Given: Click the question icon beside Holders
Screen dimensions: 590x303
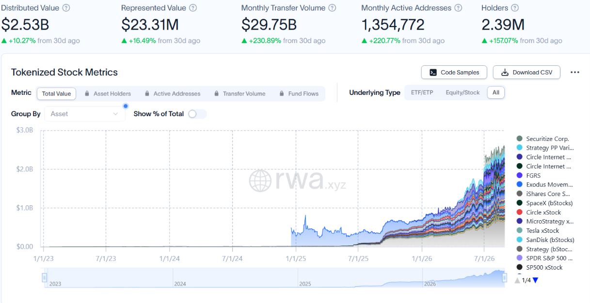Looking at the screenshot, I should [x=515, y=8].
